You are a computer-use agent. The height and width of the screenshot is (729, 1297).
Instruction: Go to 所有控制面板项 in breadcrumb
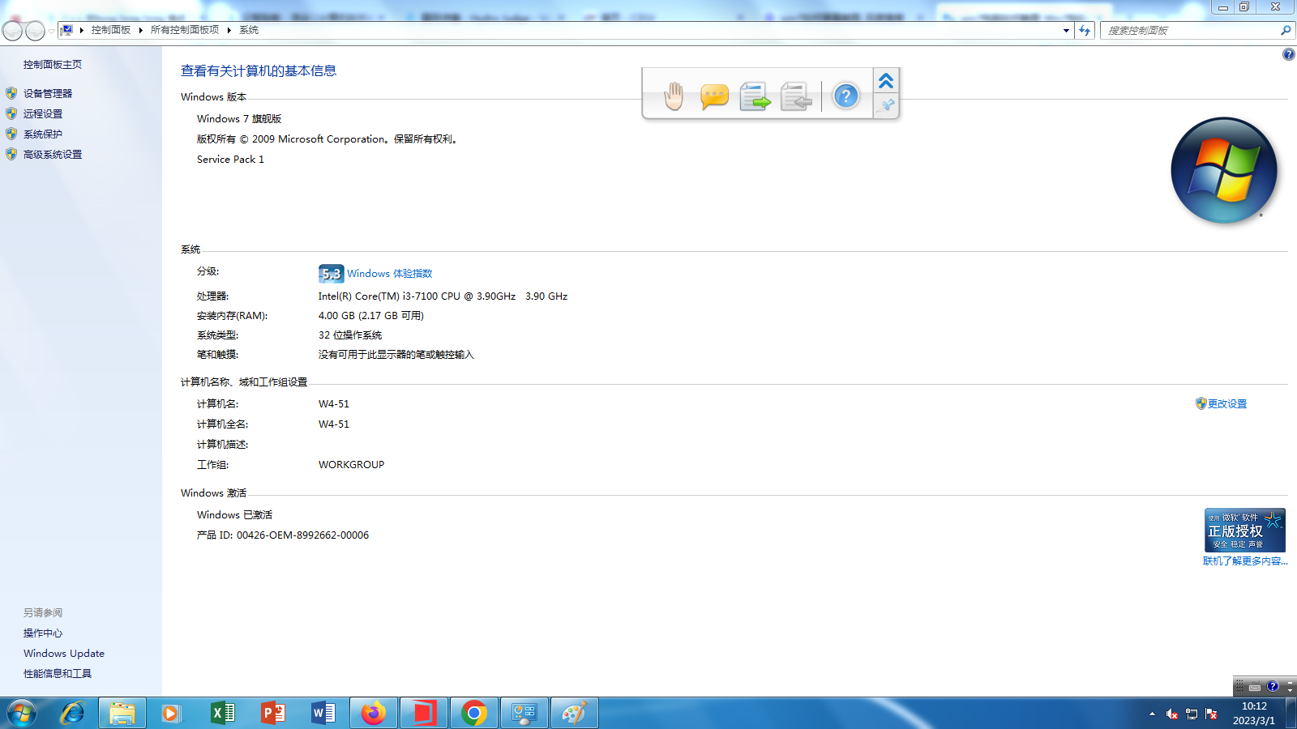185,30
